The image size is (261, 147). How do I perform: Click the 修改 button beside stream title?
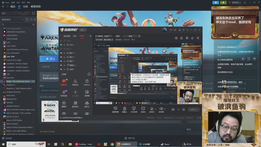point(118,36)
